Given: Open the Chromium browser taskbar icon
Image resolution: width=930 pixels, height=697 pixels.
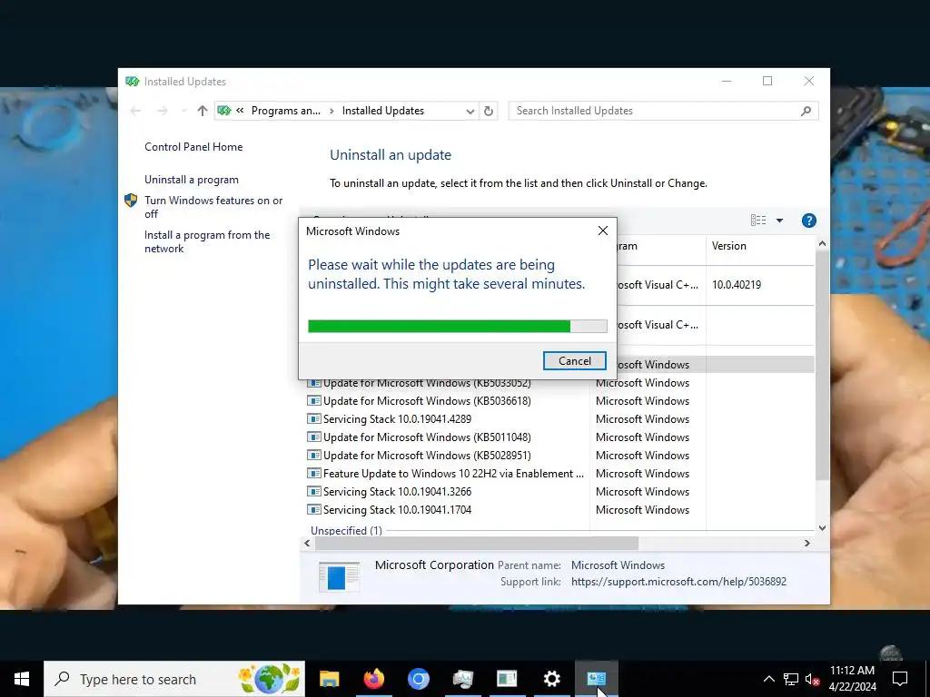Looking at the screenshot, I should 418,679.
